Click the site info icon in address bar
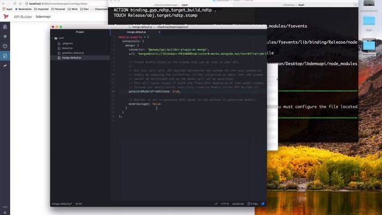Viewport: 382px width, 215px height. 26,4
